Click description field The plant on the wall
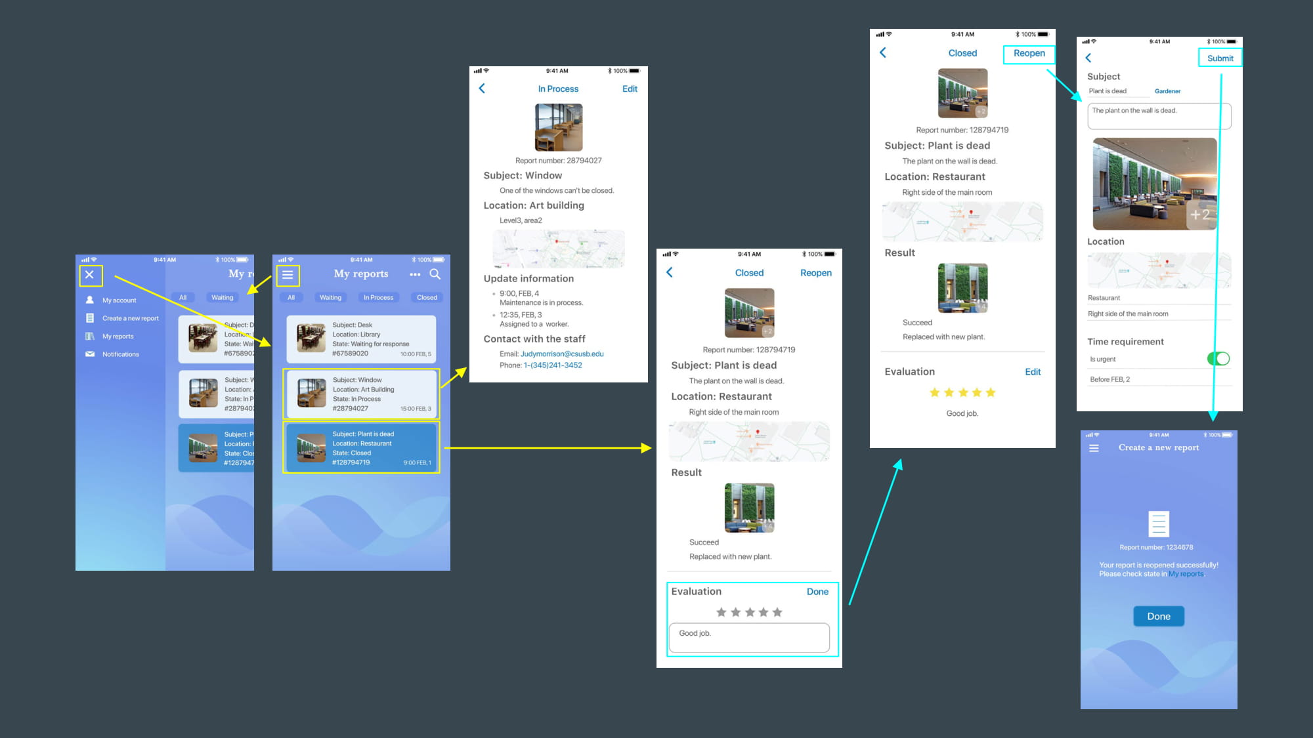Screen dimensions: 1313x738 (x=1159, y=116)
